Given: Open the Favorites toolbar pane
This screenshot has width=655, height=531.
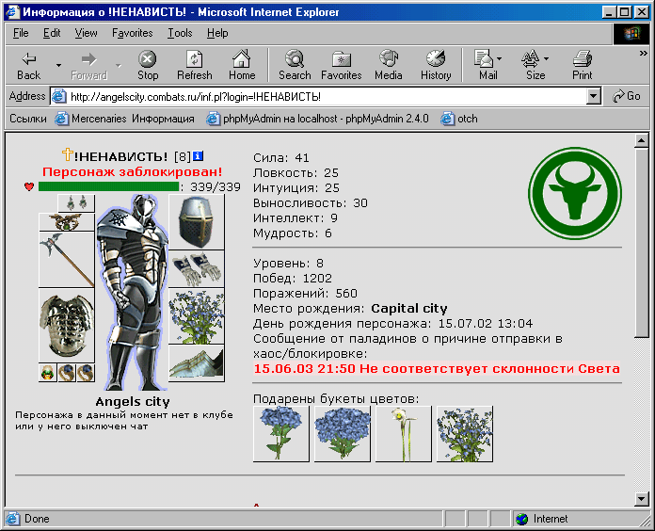Looking at the screenshot, I should [342, 66].
